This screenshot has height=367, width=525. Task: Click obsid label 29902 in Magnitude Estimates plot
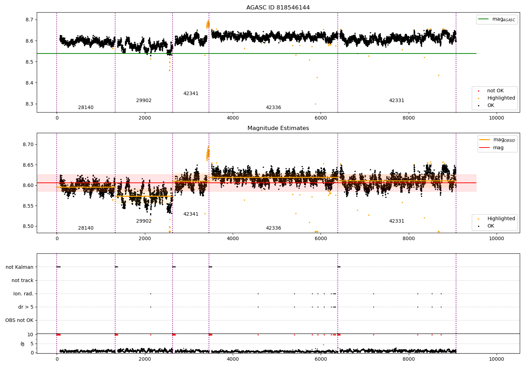(x=144, y=221)
